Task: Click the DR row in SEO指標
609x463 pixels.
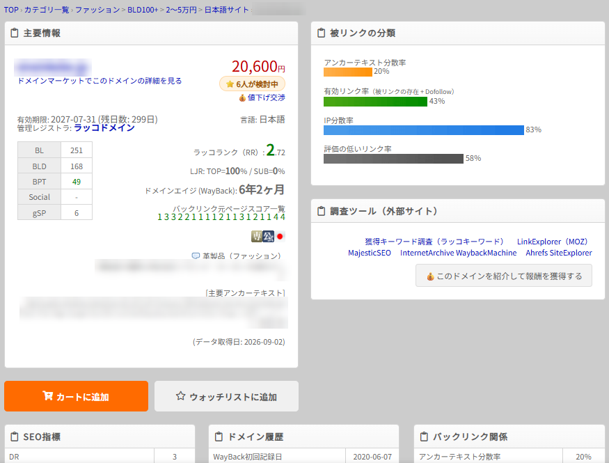Action: pyautogui.click(x=100, y=456)
